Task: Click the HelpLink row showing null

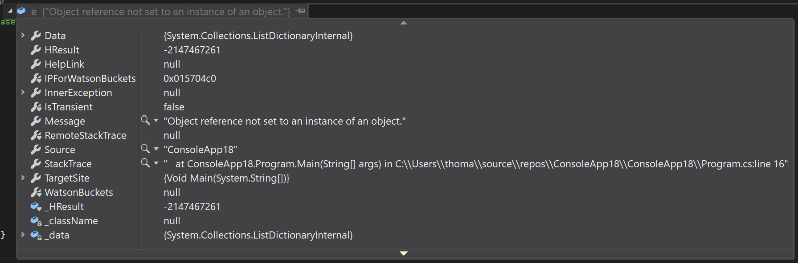Action: pyautogui.click(x=172, y=64)
